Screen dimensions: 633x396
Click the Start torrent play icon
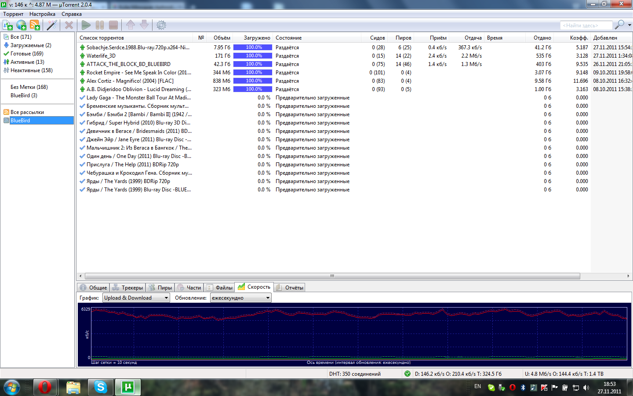(x=86, y=25)
